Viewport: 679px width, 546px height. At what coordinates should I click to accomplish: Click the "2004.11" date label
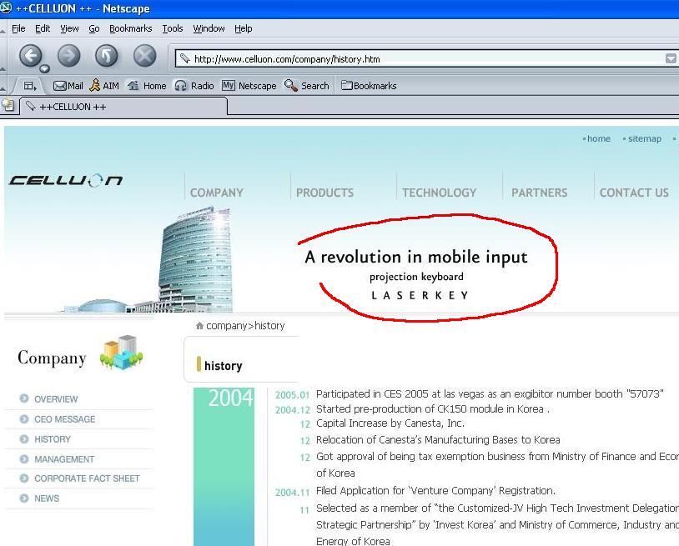[292, 493]
